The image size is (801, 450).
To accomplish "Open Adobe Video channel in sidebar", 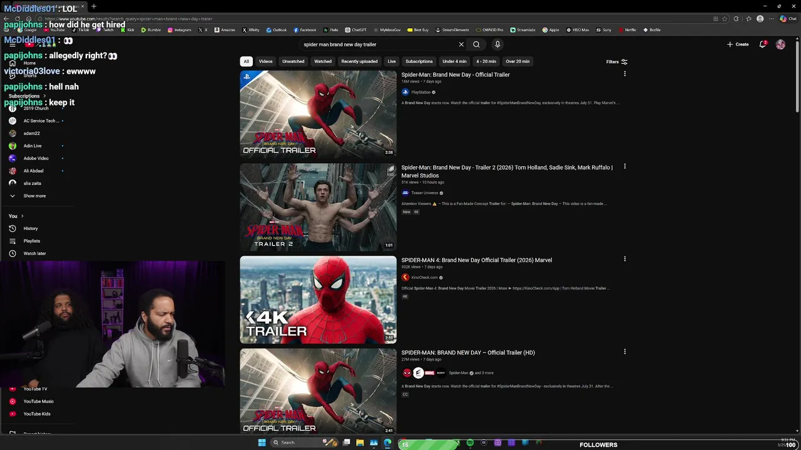I will (36, 159).
